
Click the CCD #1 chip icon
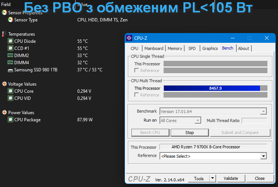click(11, 48)
